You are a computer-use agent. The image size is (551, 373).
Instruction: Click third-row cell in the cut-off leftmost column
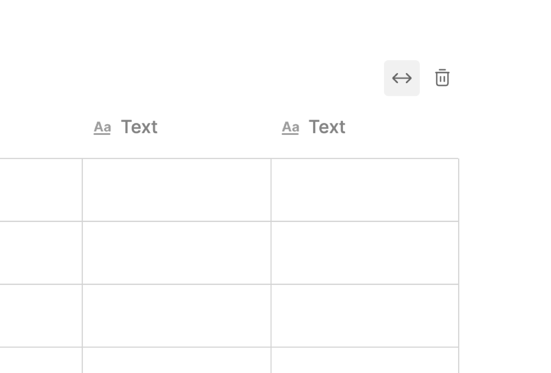(40, 316)
